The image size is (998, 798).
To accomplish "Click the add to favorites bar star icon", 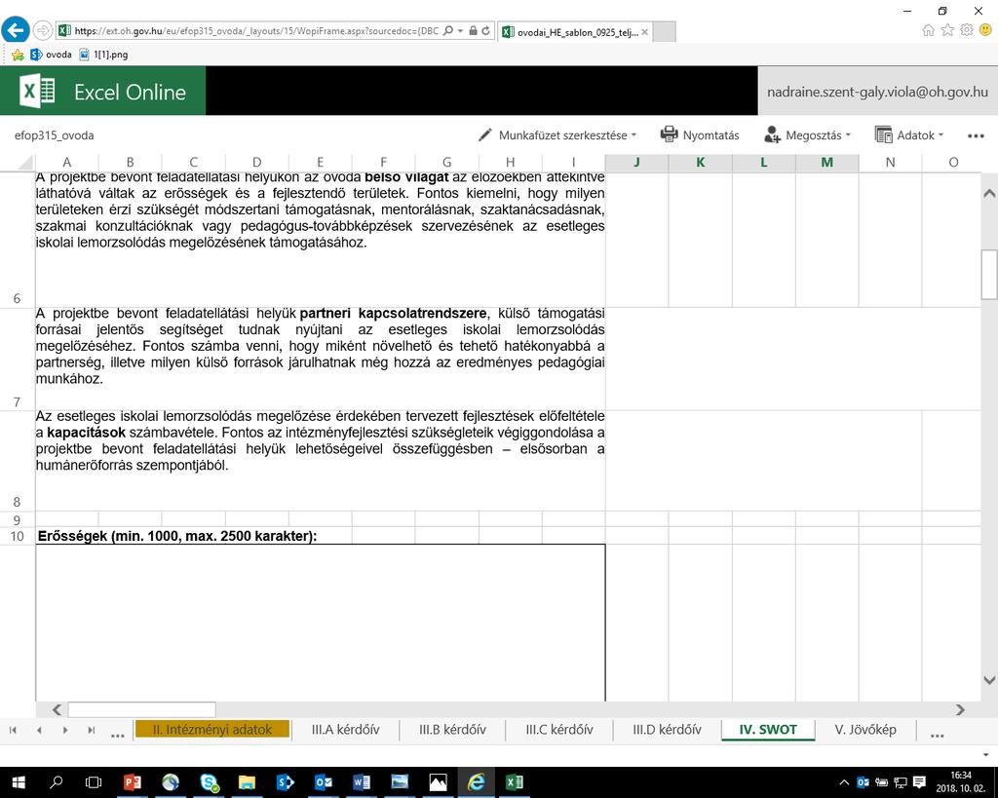I will (18, 55).
